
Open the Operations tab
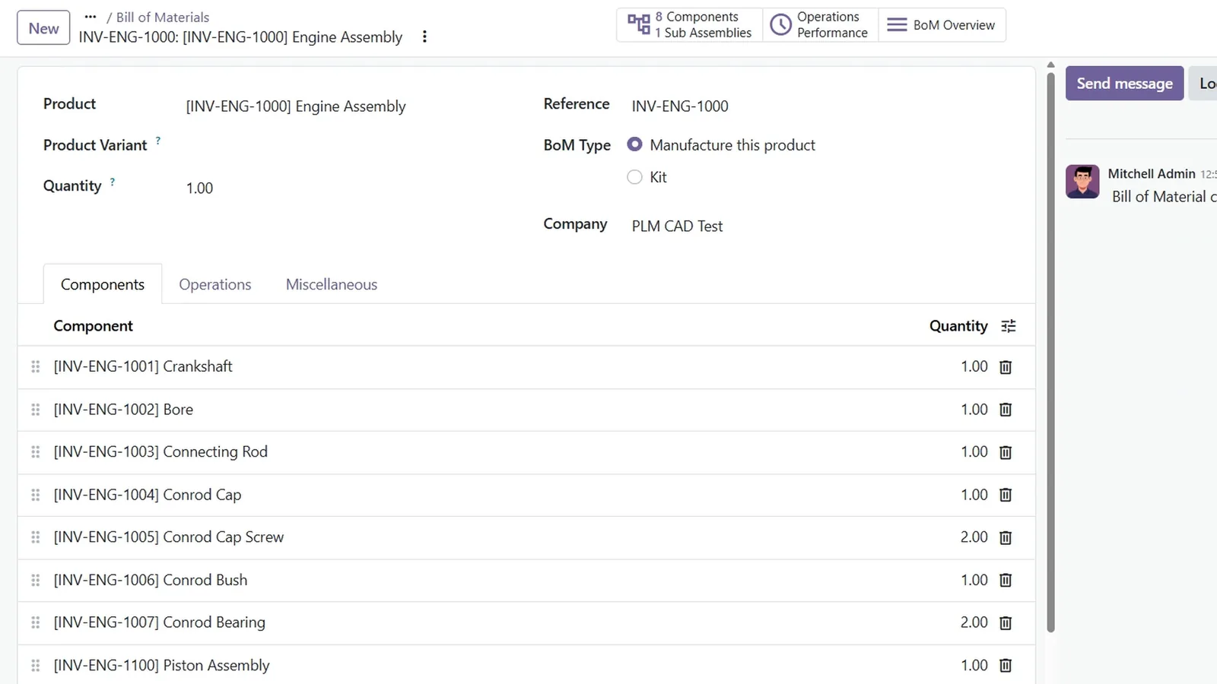click(x=215, y=284)
